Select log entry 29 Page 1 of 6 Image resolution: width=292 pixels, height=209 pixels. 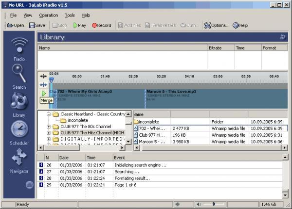point(160,185)
